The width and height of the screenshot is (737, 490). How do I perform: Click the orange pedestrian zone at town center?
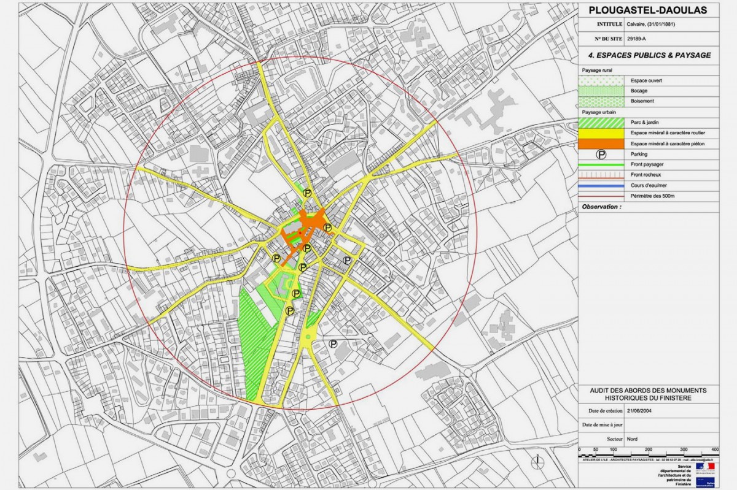click(x=309, y=223)
